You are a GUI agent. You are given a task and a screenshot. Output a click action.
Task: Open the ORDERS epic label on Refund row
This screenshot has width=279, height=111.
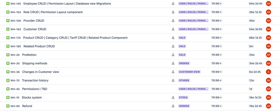184,106
